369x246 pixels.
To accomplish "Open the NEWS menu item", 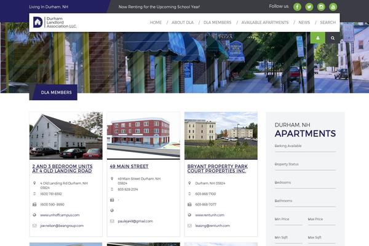I will click(x=304, y=22).
